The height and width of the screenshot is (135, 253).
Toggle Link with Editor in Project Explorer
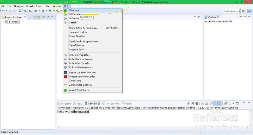(x=39, y=17)
